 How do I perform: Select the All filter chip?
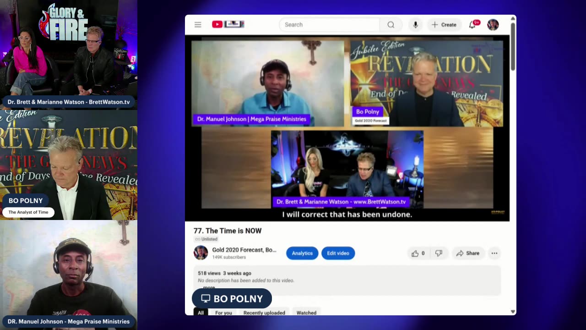coord(201,313)
